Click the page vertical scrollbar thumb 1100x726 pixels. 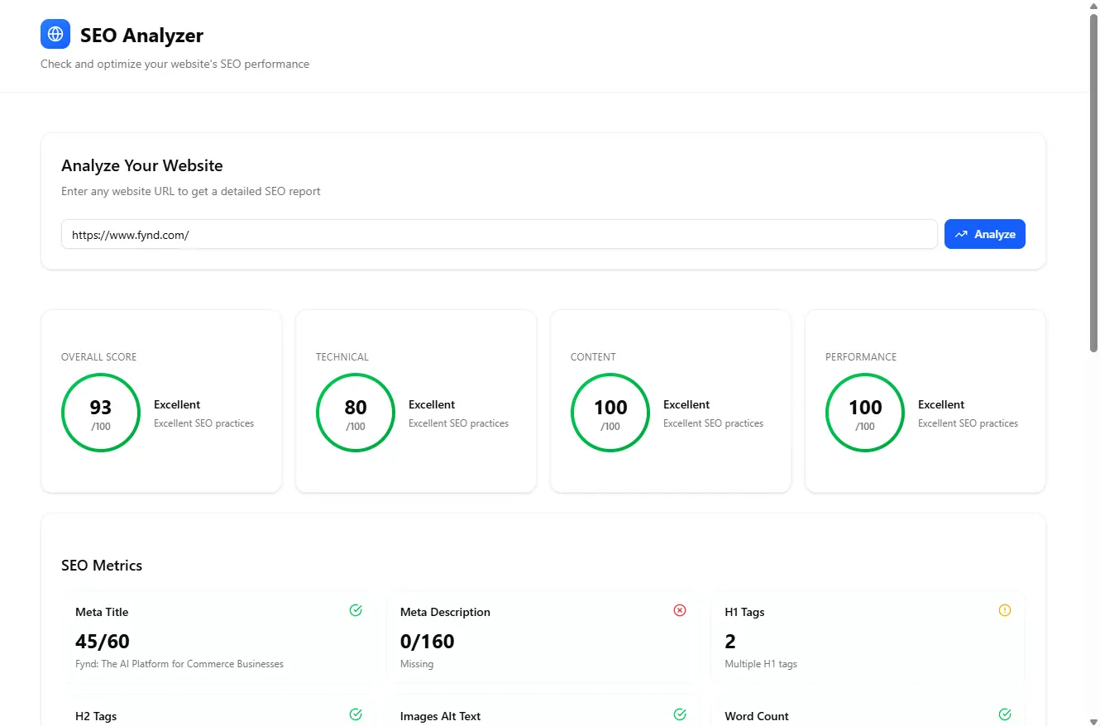coord(1093,182)
